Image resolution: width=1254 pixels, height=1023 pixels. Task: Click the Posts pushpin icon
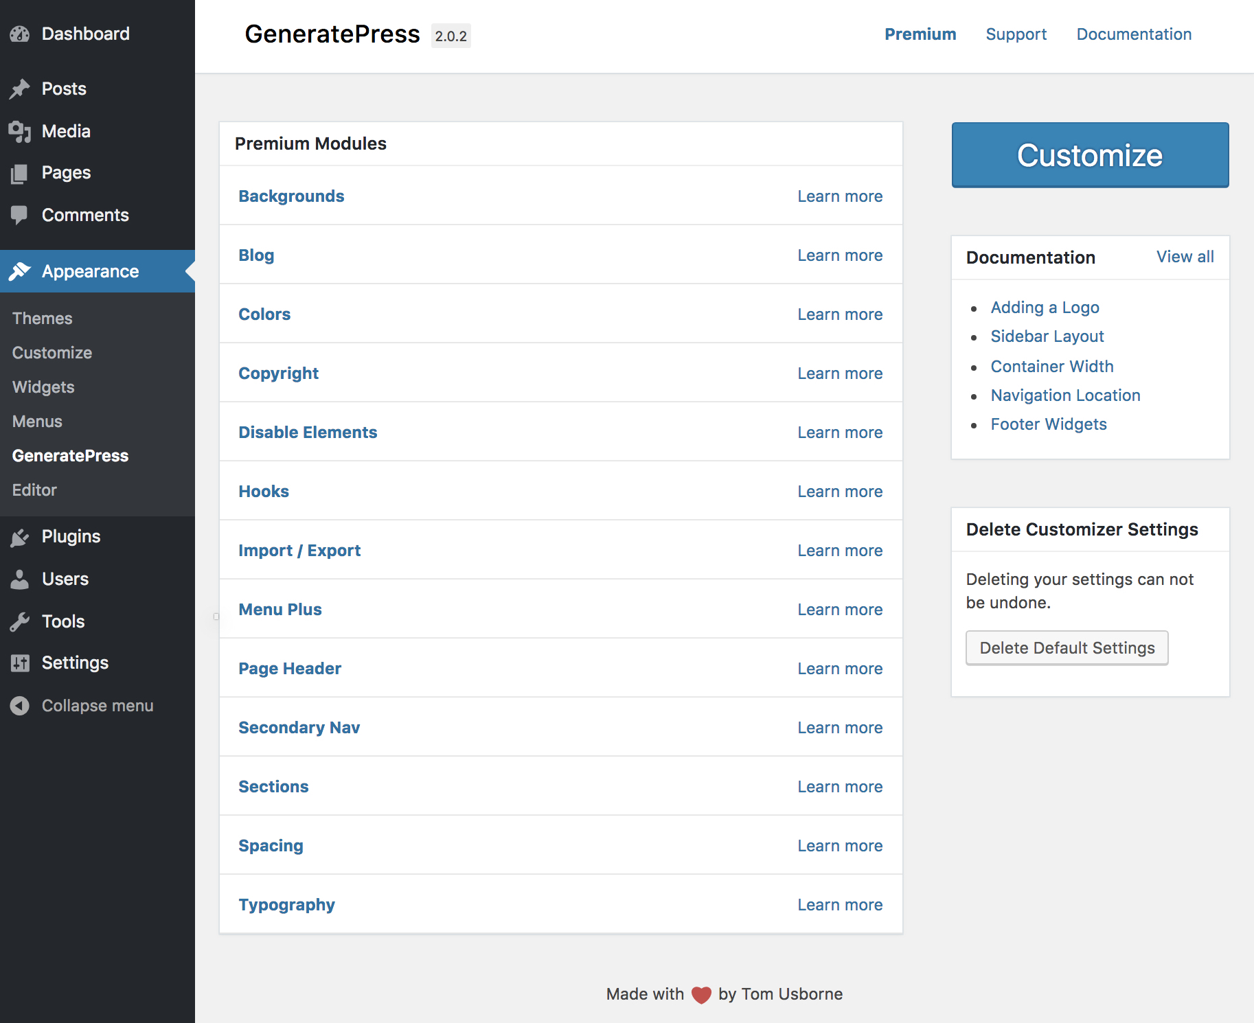[20, 89]
